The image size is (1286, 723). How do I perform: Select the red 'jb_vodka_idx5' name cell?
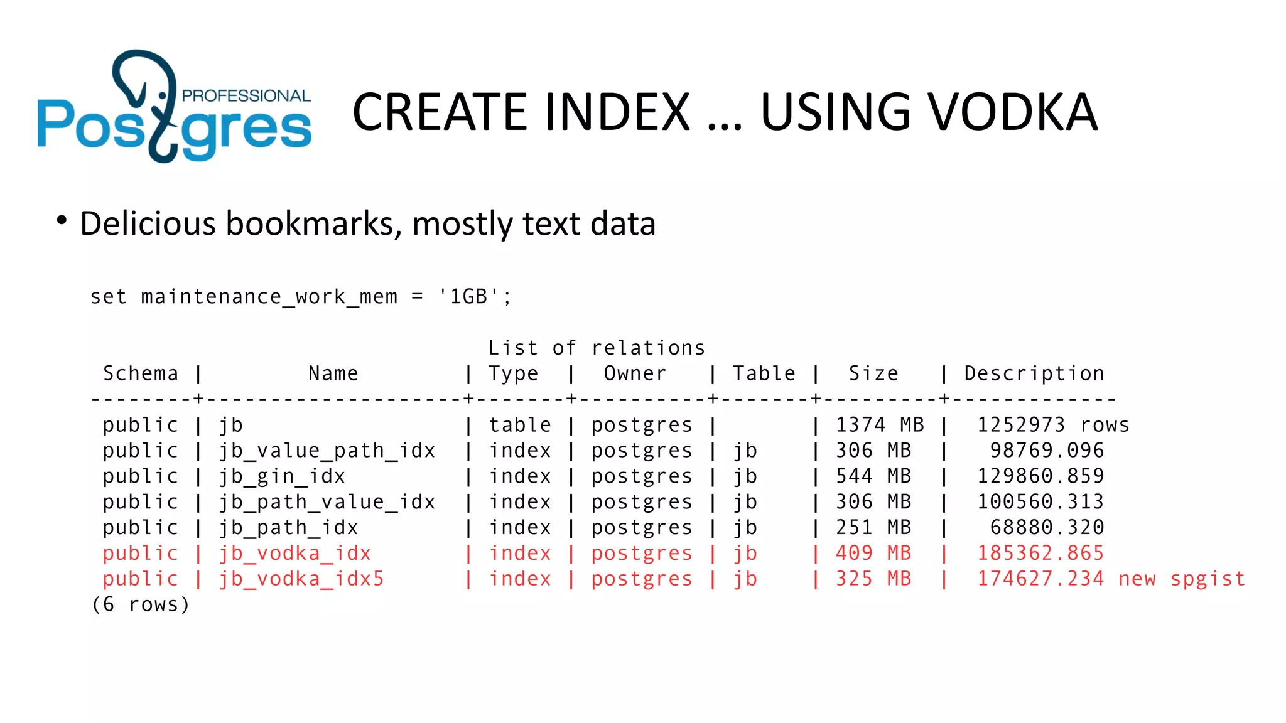point(301,579)
